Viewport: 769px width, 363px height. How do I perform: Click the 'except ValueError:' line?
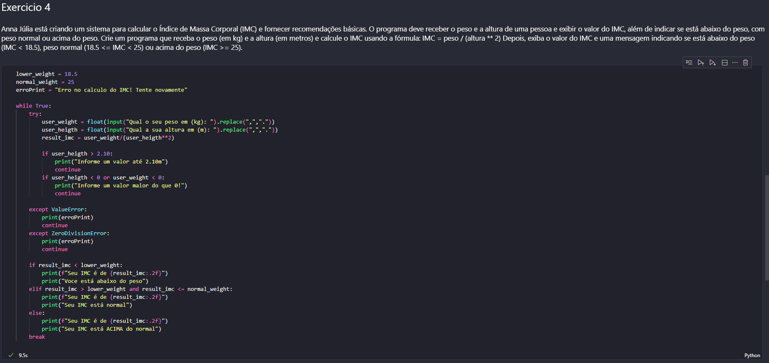(58, 210)
